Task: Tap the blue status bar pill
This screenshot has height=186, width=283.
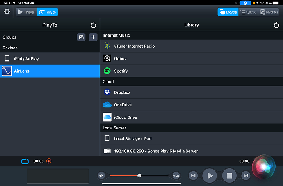Action: coord(245,3)
